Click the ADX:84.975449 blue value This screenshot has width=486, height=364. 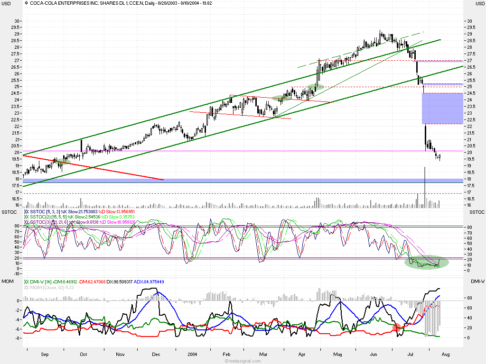[149, 282]
